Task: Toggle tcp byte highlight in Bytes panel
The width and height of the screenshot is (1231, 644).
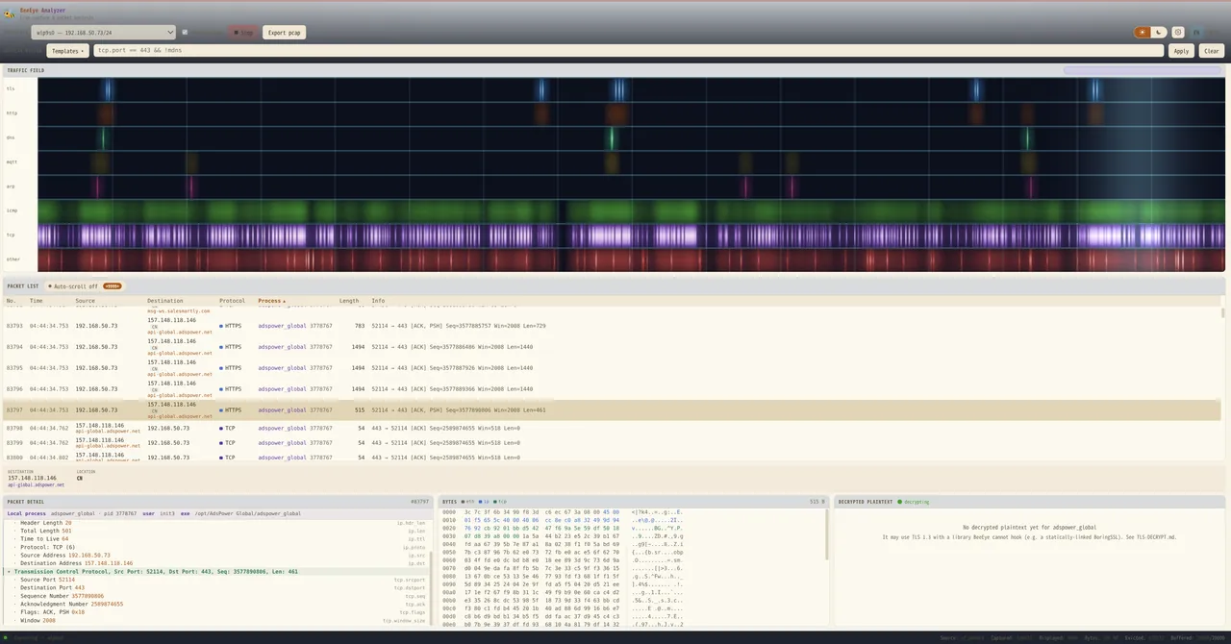Action: pyautogui.click(x=501, y=502)
